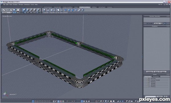Click the camera render icon in the bottom bar
Viewport: 171px width, 103px height.
coord(138,101)
